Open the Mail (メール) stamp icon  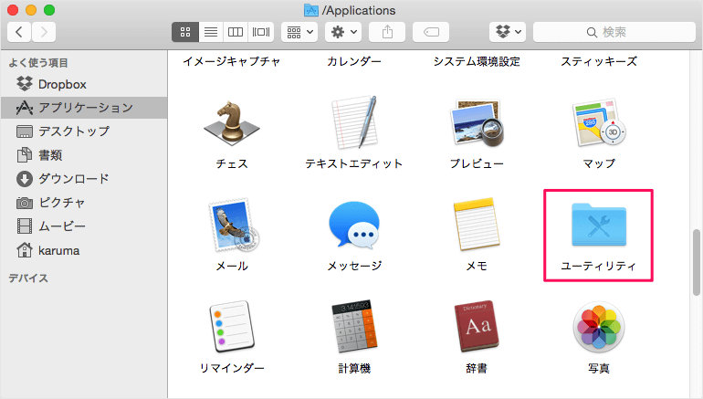click(233, 225)
